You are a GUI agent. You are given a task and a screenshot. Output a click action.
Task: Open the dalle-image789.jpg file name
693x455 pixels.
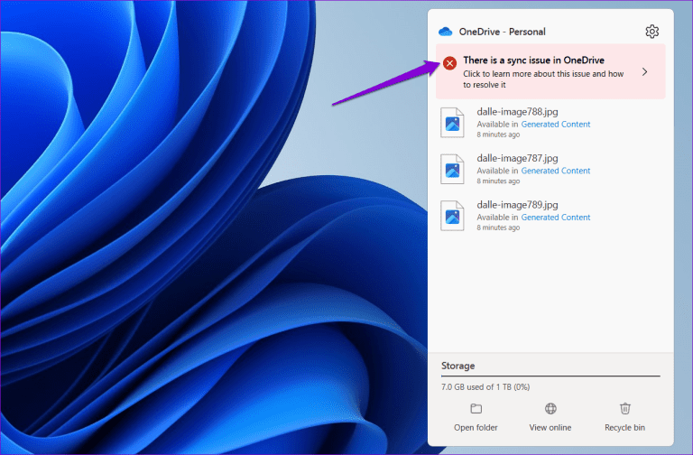tap(517, 205)
